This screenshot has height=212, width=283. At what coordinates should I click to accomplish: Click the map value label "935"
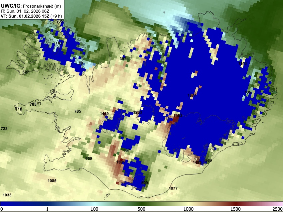coord(59,21)
